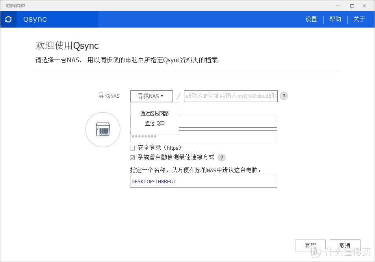
Task: Enable 安全登录（https）checkbox
Action: [132, 148]
